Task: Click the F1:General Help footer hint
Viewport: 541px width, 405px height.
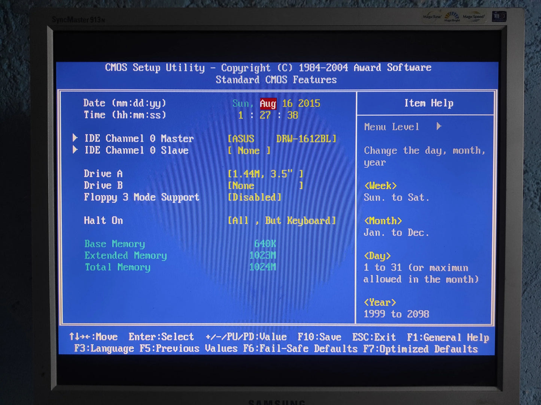Action: click(x=448, y=338)
